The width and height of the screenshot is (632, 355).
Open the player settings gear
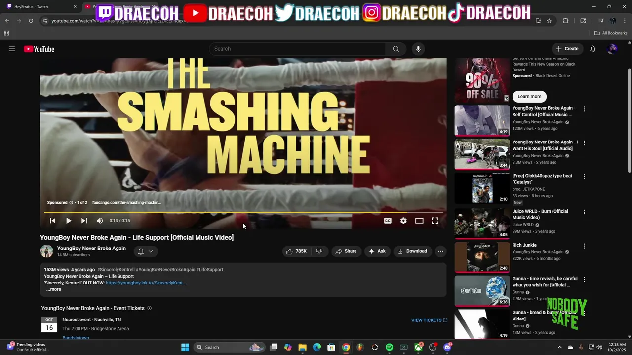pos(403,221)
